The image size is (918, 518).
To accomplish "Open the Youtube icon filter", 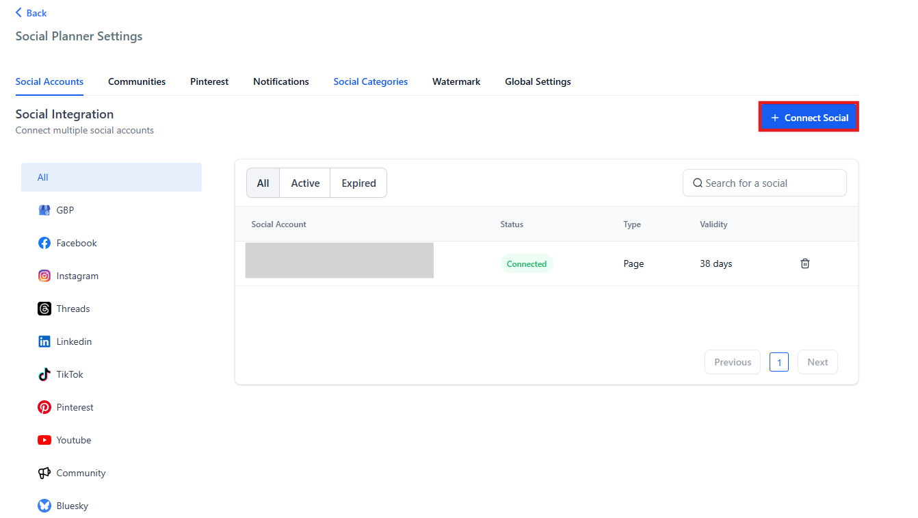I will [44, 440].
